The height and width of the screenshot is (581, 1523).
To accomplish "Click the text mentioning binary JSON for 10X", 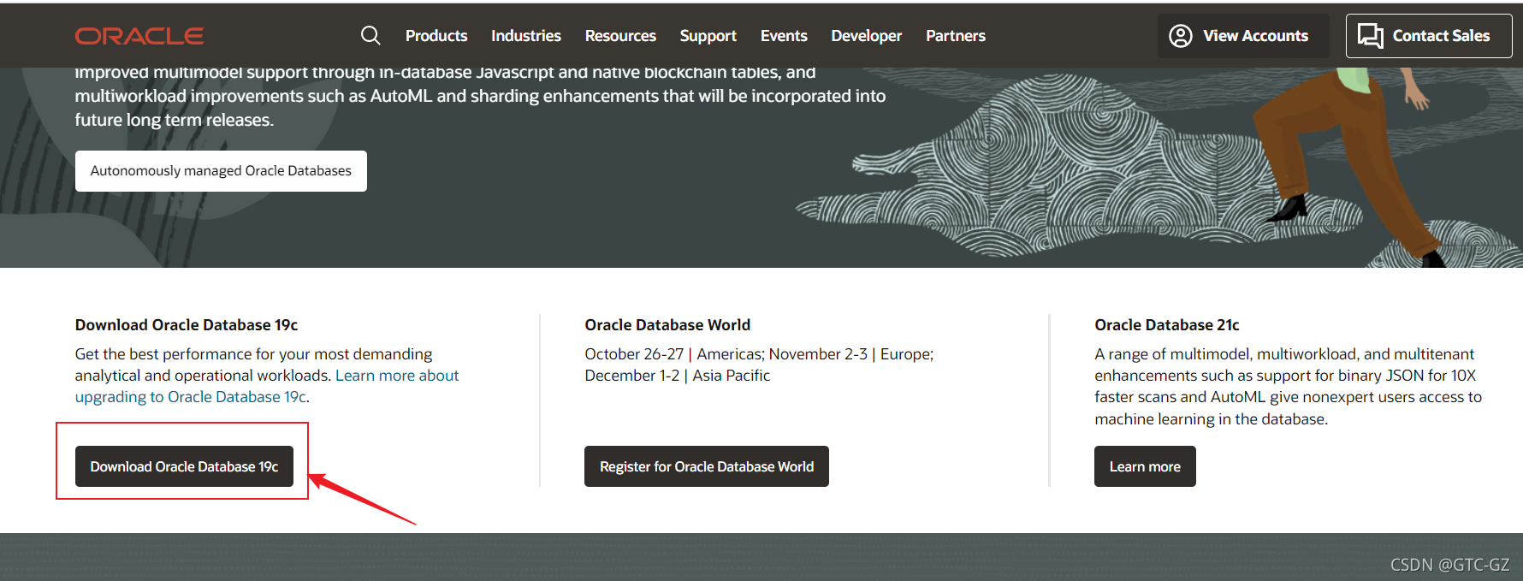I will 1285,376.
